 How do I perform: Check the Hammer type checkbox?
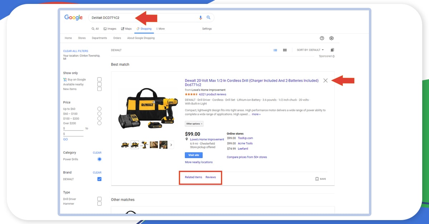pyautogui.click(x=99, y=204)
